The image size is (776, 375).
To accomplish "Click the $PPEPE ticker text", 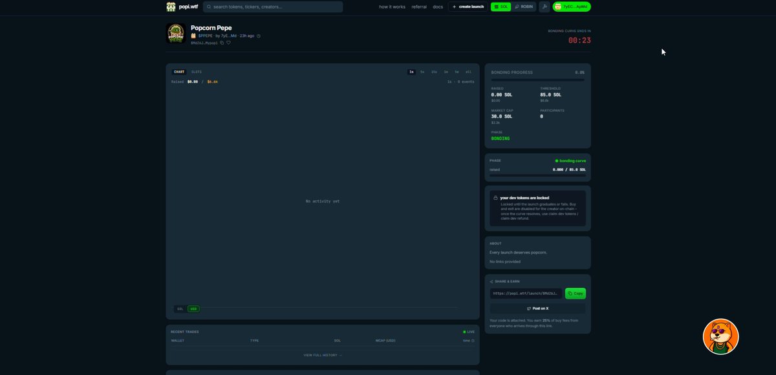I will pos(205,36).
